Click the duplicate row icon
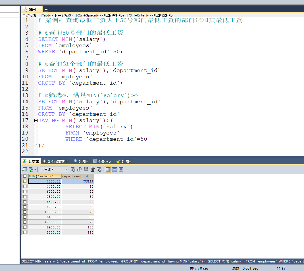 [80, 169]
